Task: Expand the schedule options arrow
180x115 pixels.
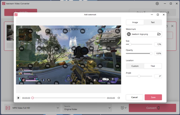Action: tap(125, 108)
